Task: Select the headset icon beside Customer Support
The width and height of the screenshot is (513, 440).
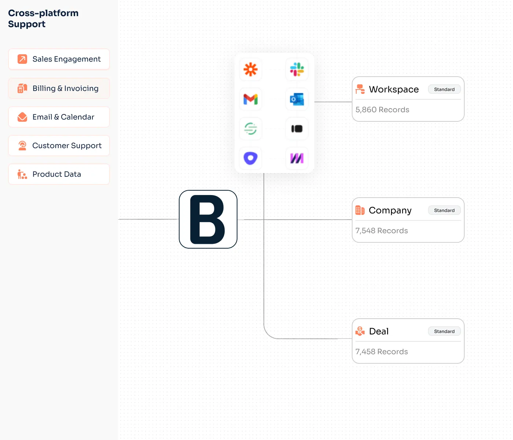Action: (22, 146)
